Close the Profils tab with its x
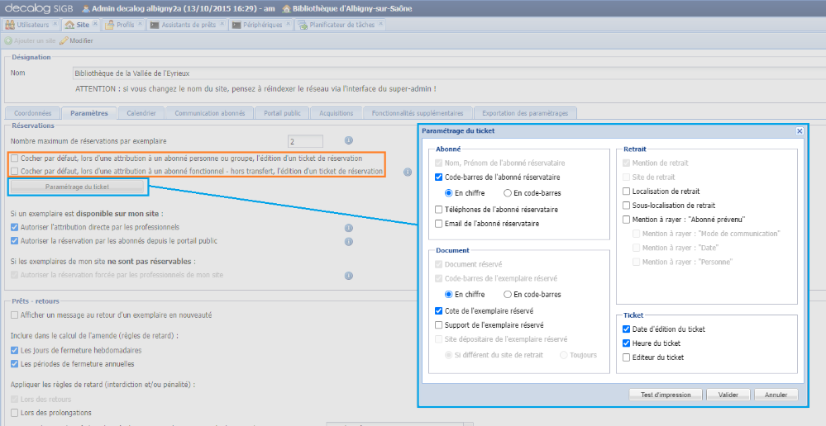Viewport: 826px width, 426px height. (141, 25)
